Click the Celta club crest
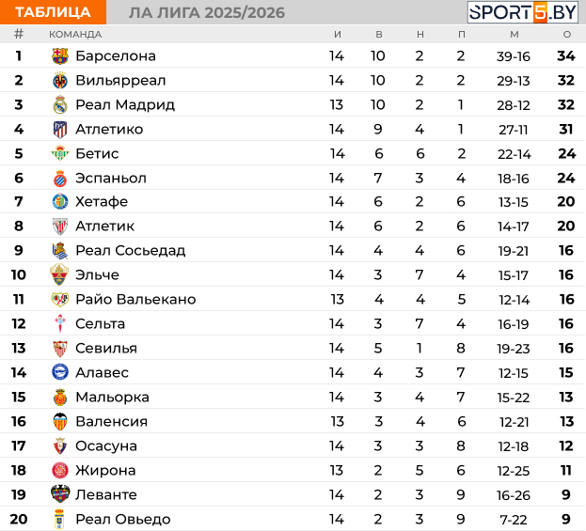Viewport: 586px width, 531px height. click(x=60, y=324)
